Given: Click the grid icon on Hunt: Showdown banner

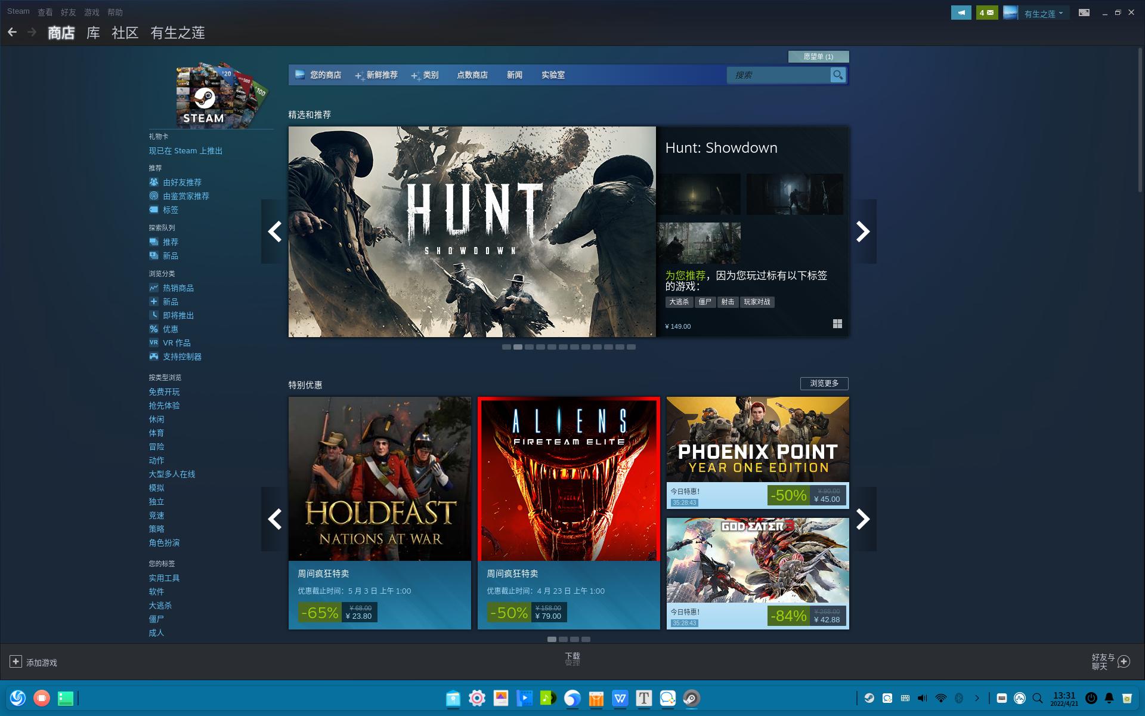Looking at the screenshot, I should (838, 323).
